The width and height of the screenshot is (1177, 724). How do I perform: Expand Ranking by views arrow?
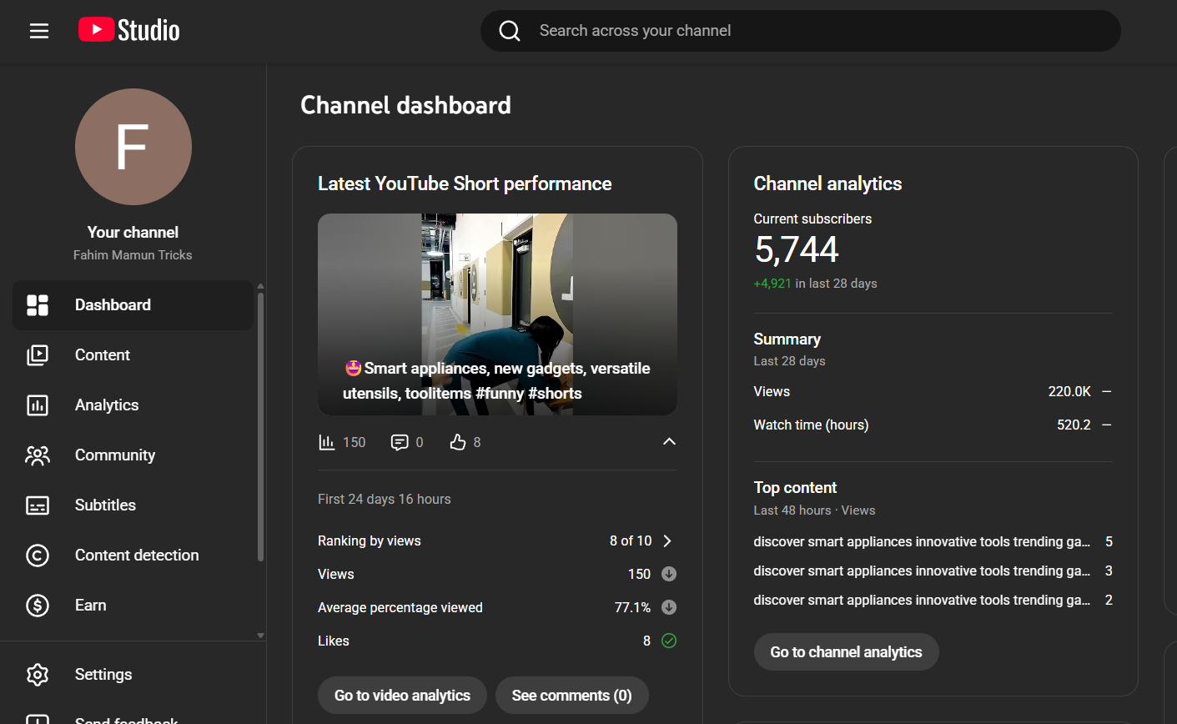tap(667, 540)
